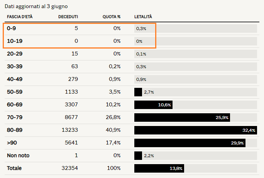Click the Non noto row label
264x178 pixels.
click(18, 156)
